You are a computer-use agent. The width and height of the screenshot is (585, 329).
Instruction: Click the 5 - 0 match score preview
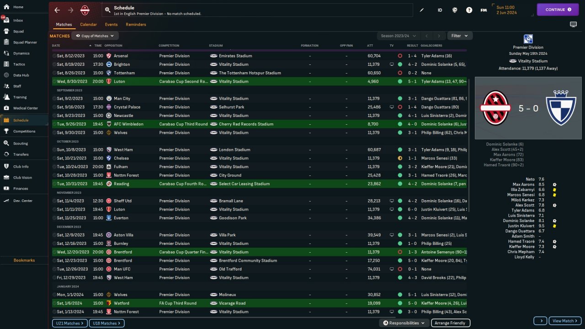tap(528, 108)
